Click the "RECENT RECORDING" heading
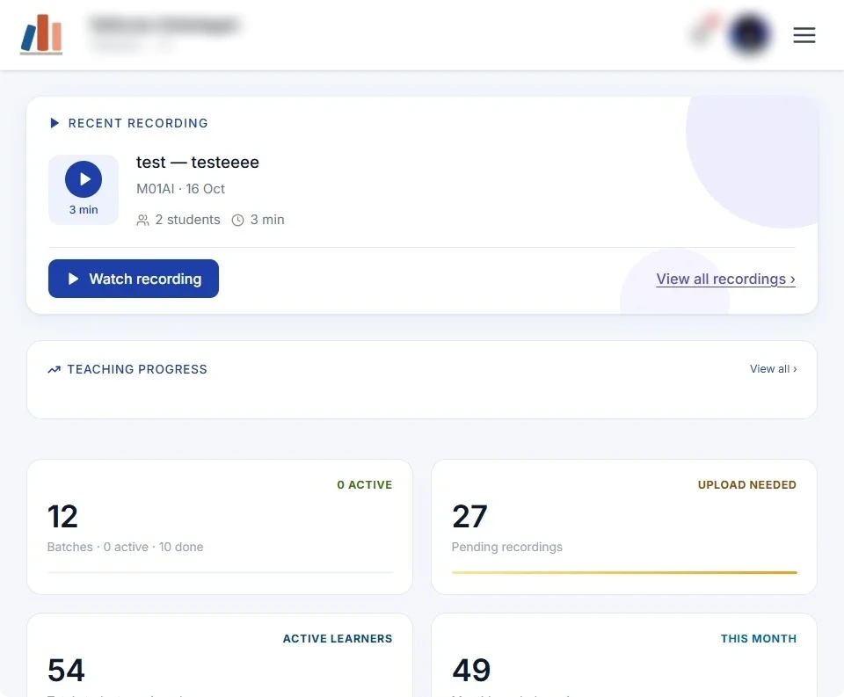 [138, 123]
